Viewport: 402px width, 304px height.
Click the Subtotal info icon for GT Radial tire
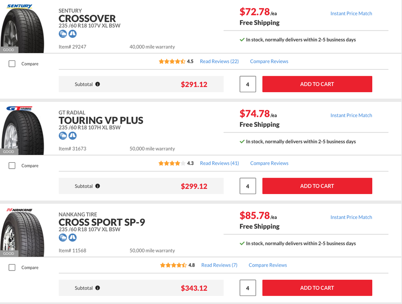point(98,186)
